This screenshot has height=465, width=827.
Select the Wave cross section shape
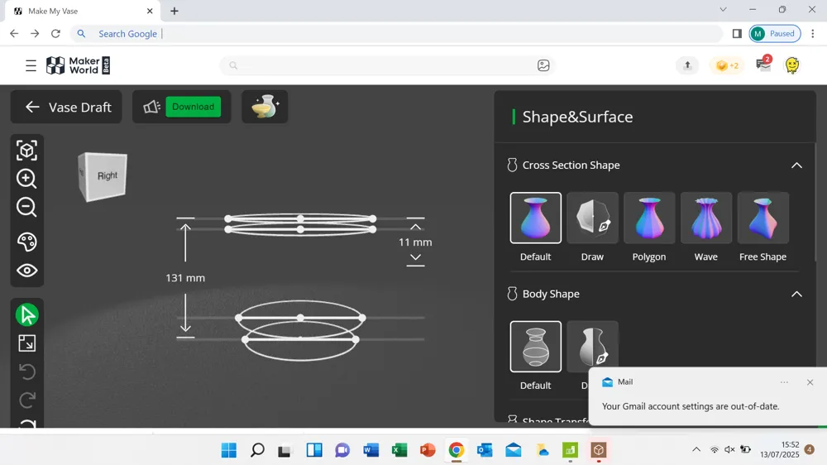pos(706,218)
